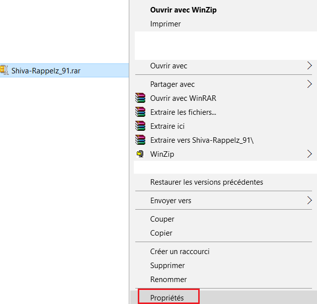Click the archive icon of Shiva-Rappelz_91.rar
The height and width of the screenshot is (304, 317).
4,70
